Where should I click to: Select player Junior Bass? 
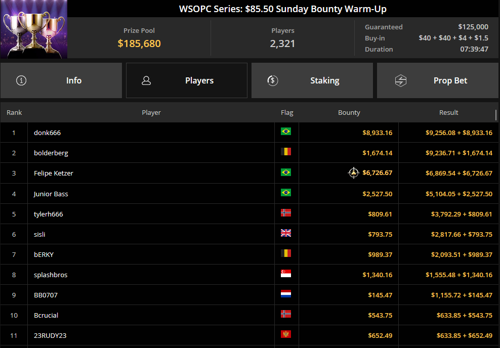pos(51,194)
